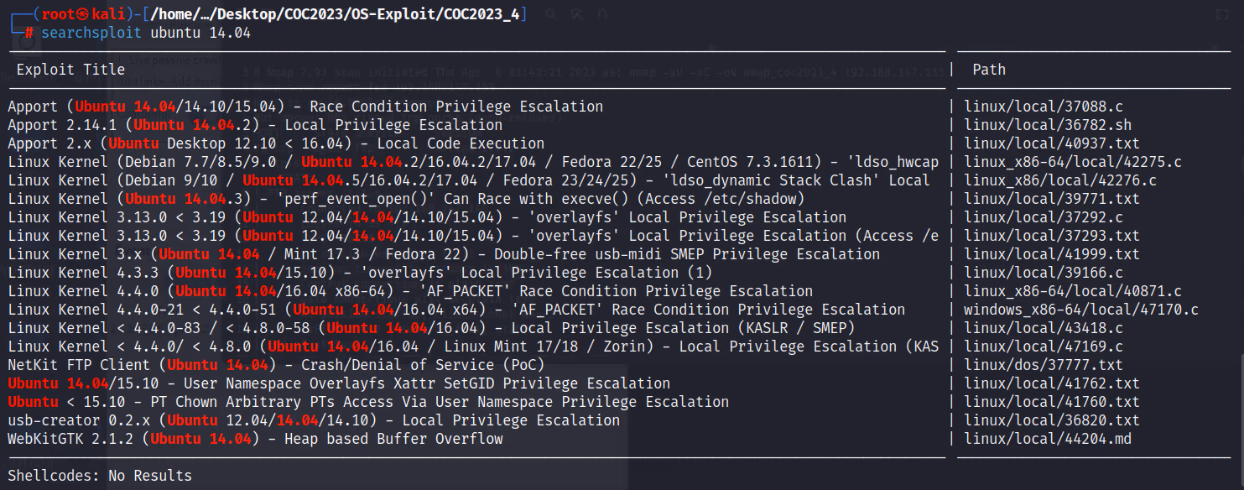Select the 'ldso_dynamic Stack Clash' exploit title
Viewport: 1244px width, 490px height.
point(469,180)
